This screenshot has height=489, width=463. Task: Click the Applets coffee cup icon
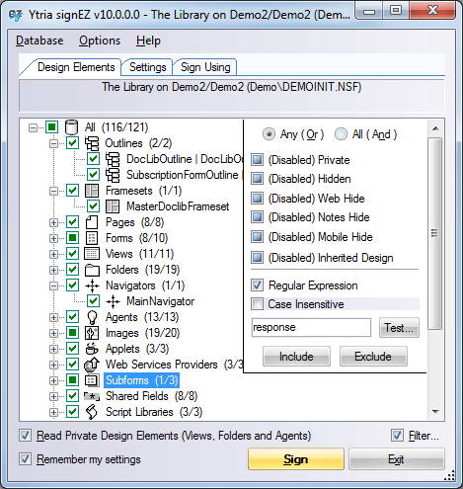point(92,349)
